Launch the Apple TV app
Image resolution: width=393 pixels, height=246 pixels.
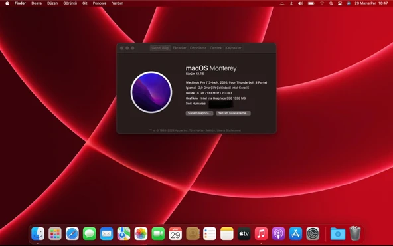pos(244,234)
